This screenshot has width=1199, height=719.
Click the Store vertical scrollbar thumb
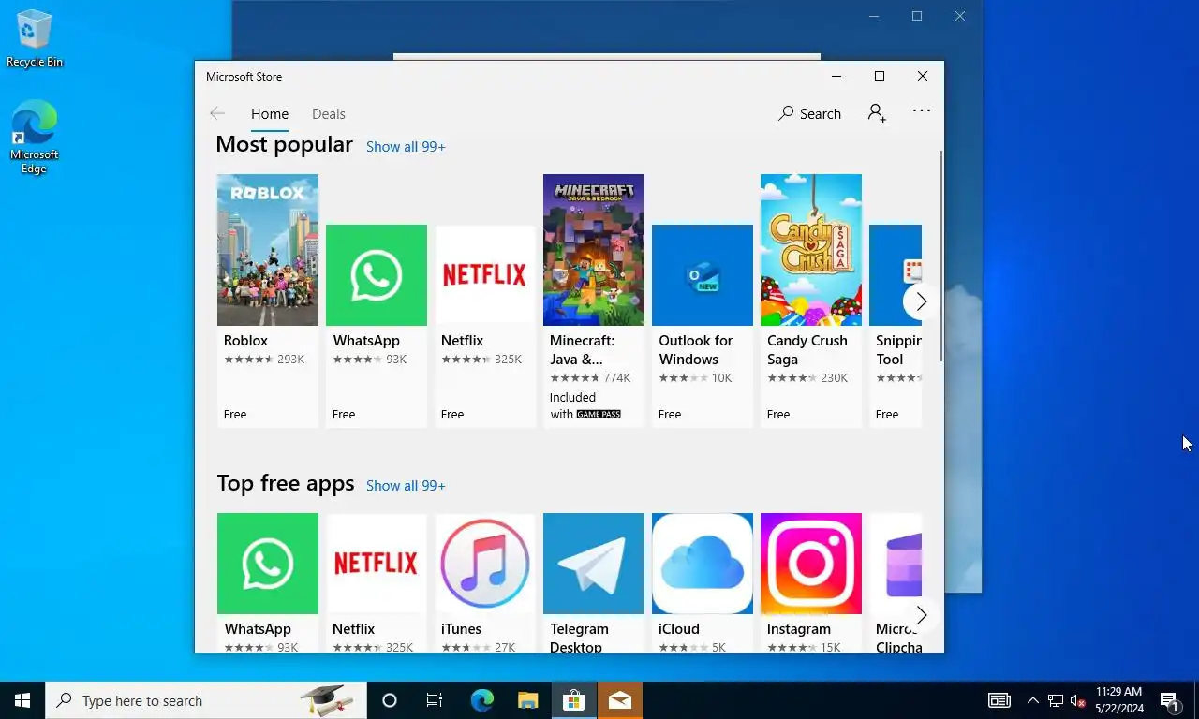click(940, 256)
